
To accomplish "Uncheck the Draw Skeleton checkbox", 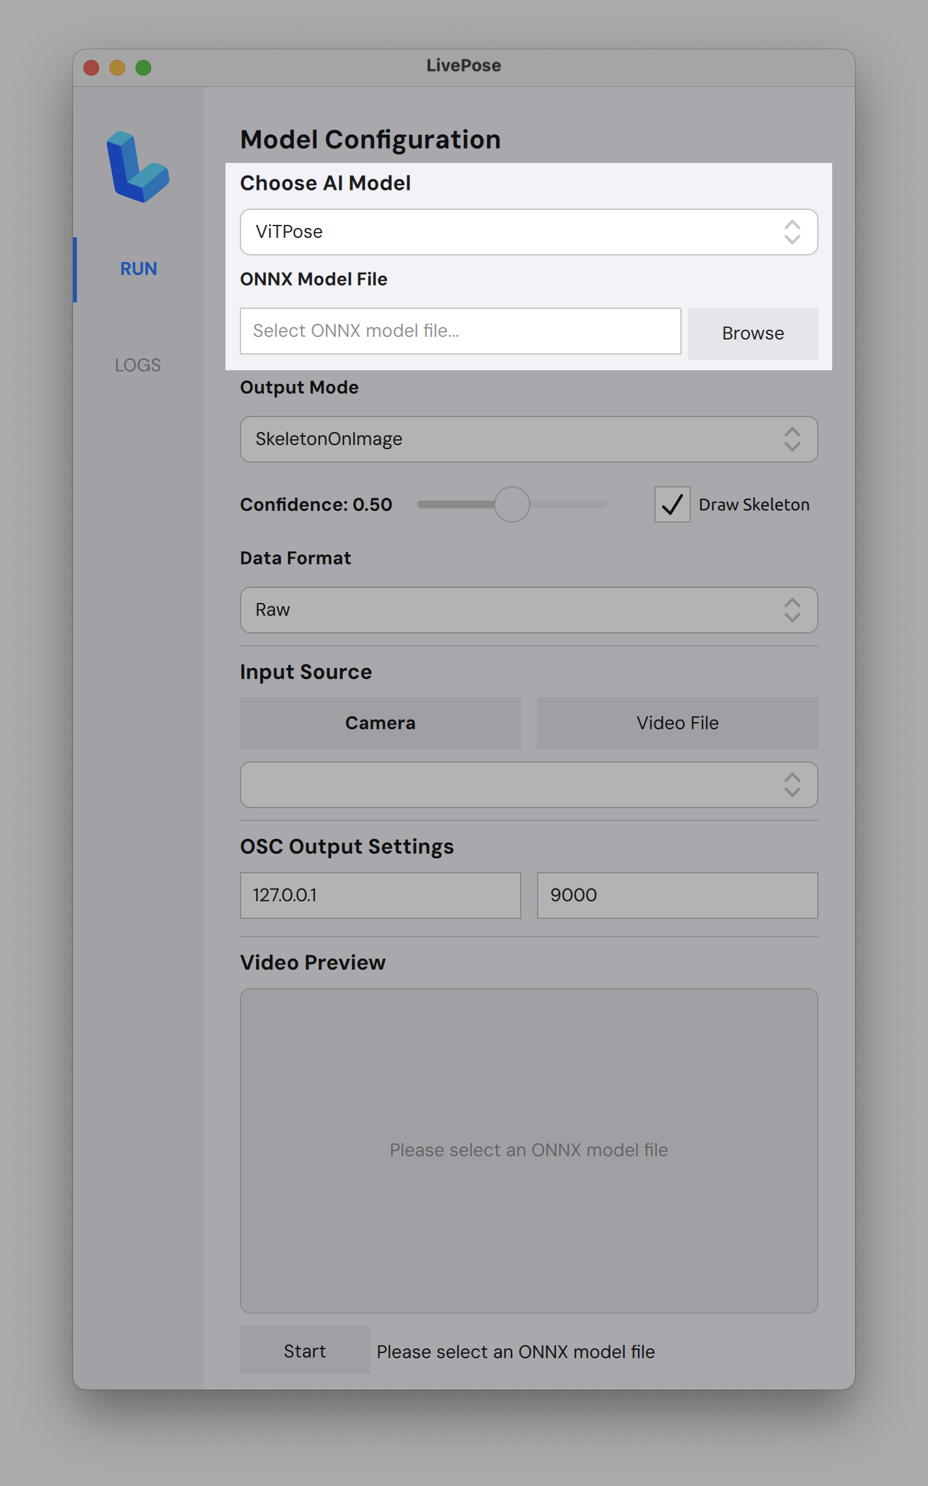I will tap(672, 504).
